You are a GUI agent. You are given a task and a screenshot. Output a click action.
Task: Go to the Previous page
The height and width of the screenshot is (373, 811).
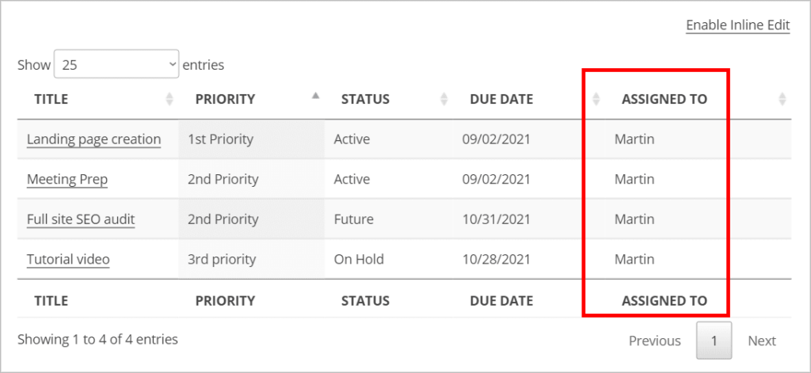tap(655, 341)
